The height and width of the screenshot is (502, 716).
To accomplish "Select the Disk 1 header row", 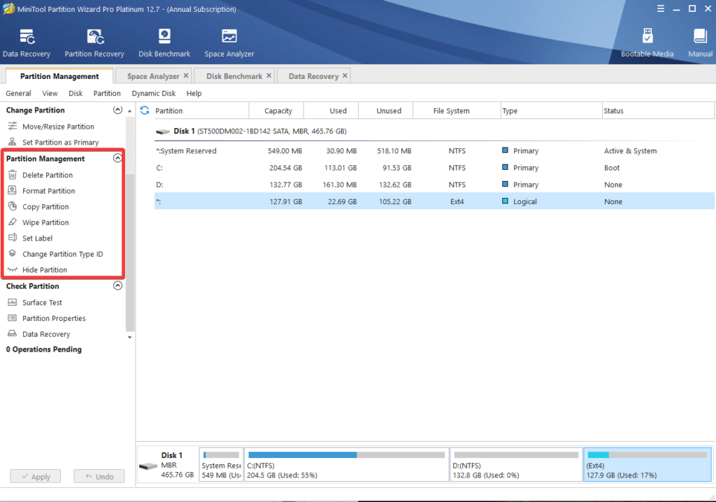I will pos(434,131).
